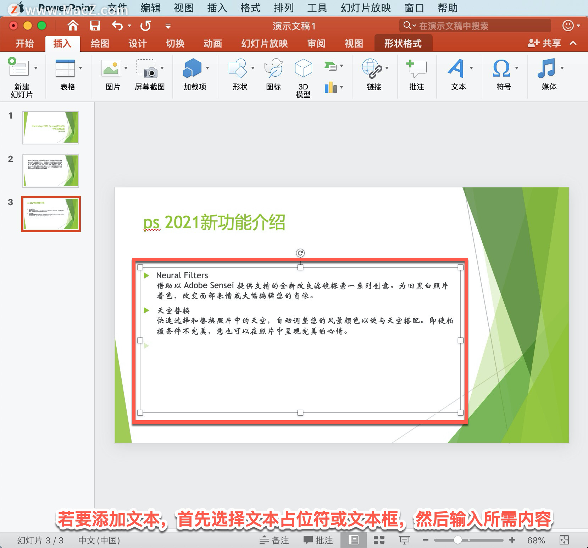Toggle comments pane (批注) in status bar
The height and width of the screenshot is (548, 588).
click(x=318, y=540)
